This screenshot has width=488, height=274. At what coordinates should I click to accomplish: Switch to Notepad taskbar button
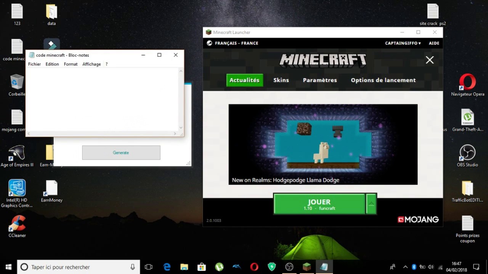pyautogui.click(x=324, y=267)
